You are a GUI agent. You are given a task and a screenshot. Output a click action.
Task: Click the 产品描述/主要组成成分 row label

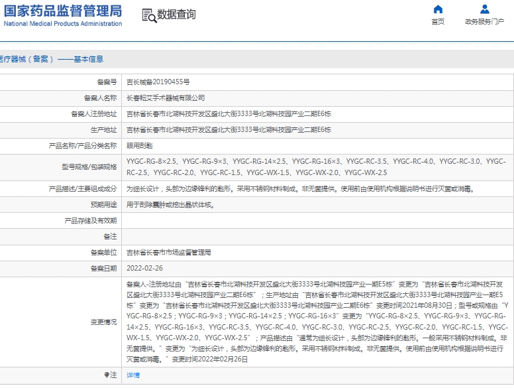83,189
